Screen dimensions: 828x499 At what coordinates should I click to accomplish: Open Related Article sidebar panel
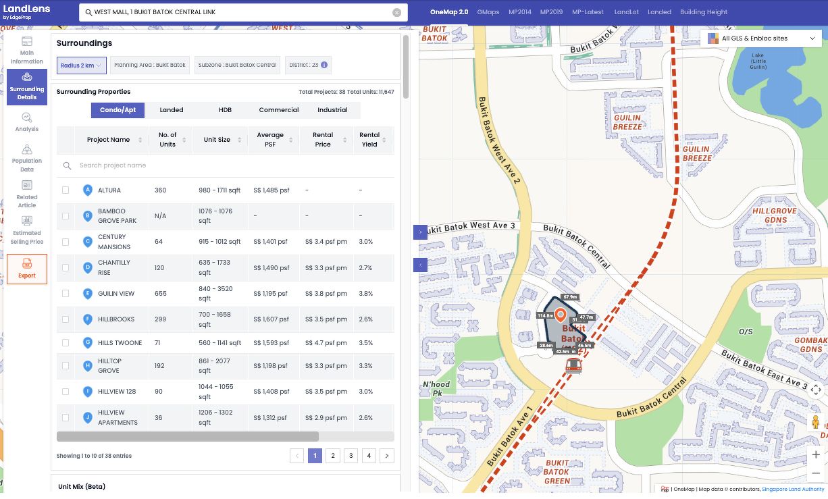pyautogui.click(x=27, y=194)
